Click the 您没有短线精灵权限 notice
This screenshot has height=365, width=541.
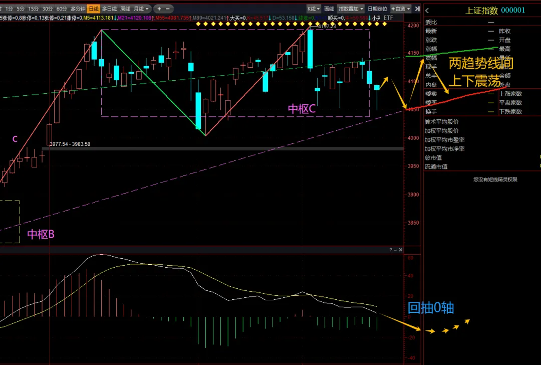coord(495,179)
